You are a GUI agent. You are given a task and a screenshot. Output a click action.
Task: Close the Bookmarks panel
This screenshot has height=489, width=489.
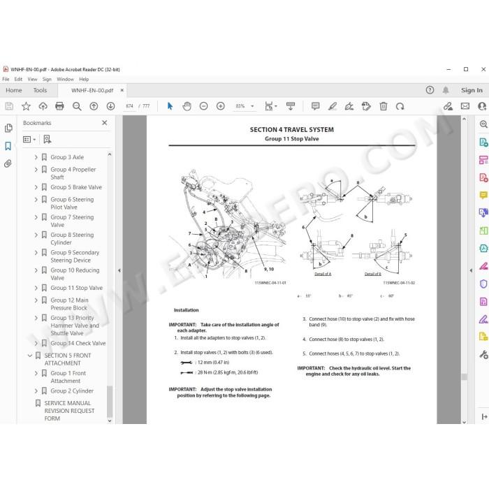(105, 123)
